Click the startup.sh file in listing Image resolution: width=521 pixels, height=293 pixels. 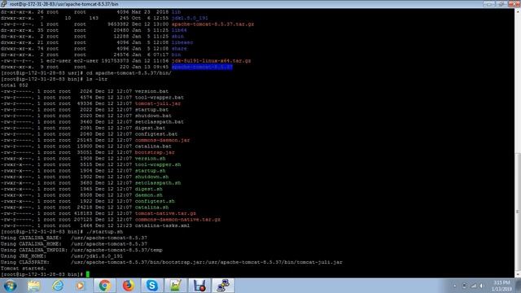tap(150, 171)
